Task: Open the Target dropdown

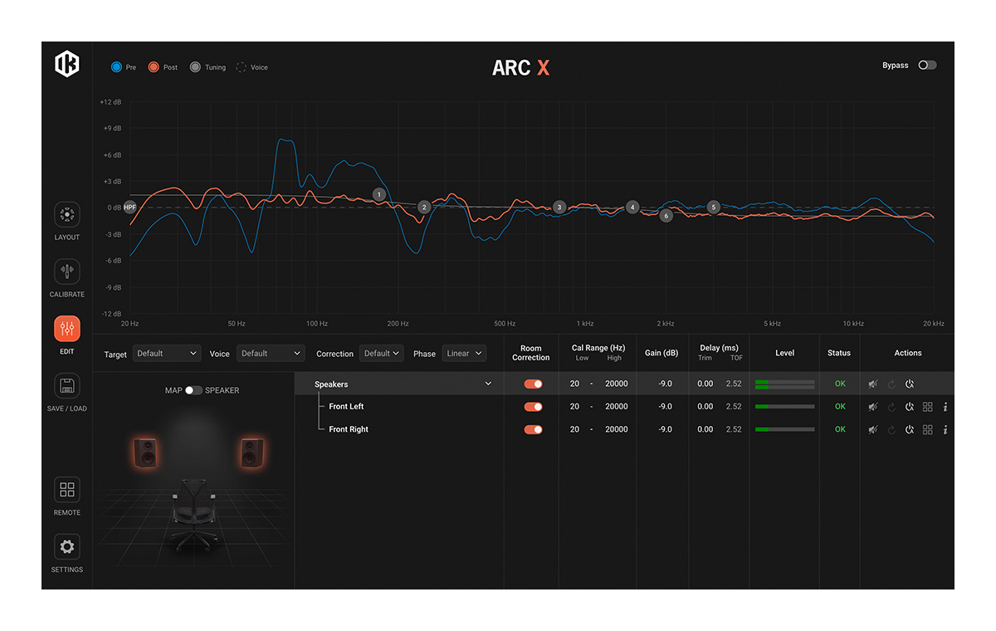Action: (x=167, y=354)
